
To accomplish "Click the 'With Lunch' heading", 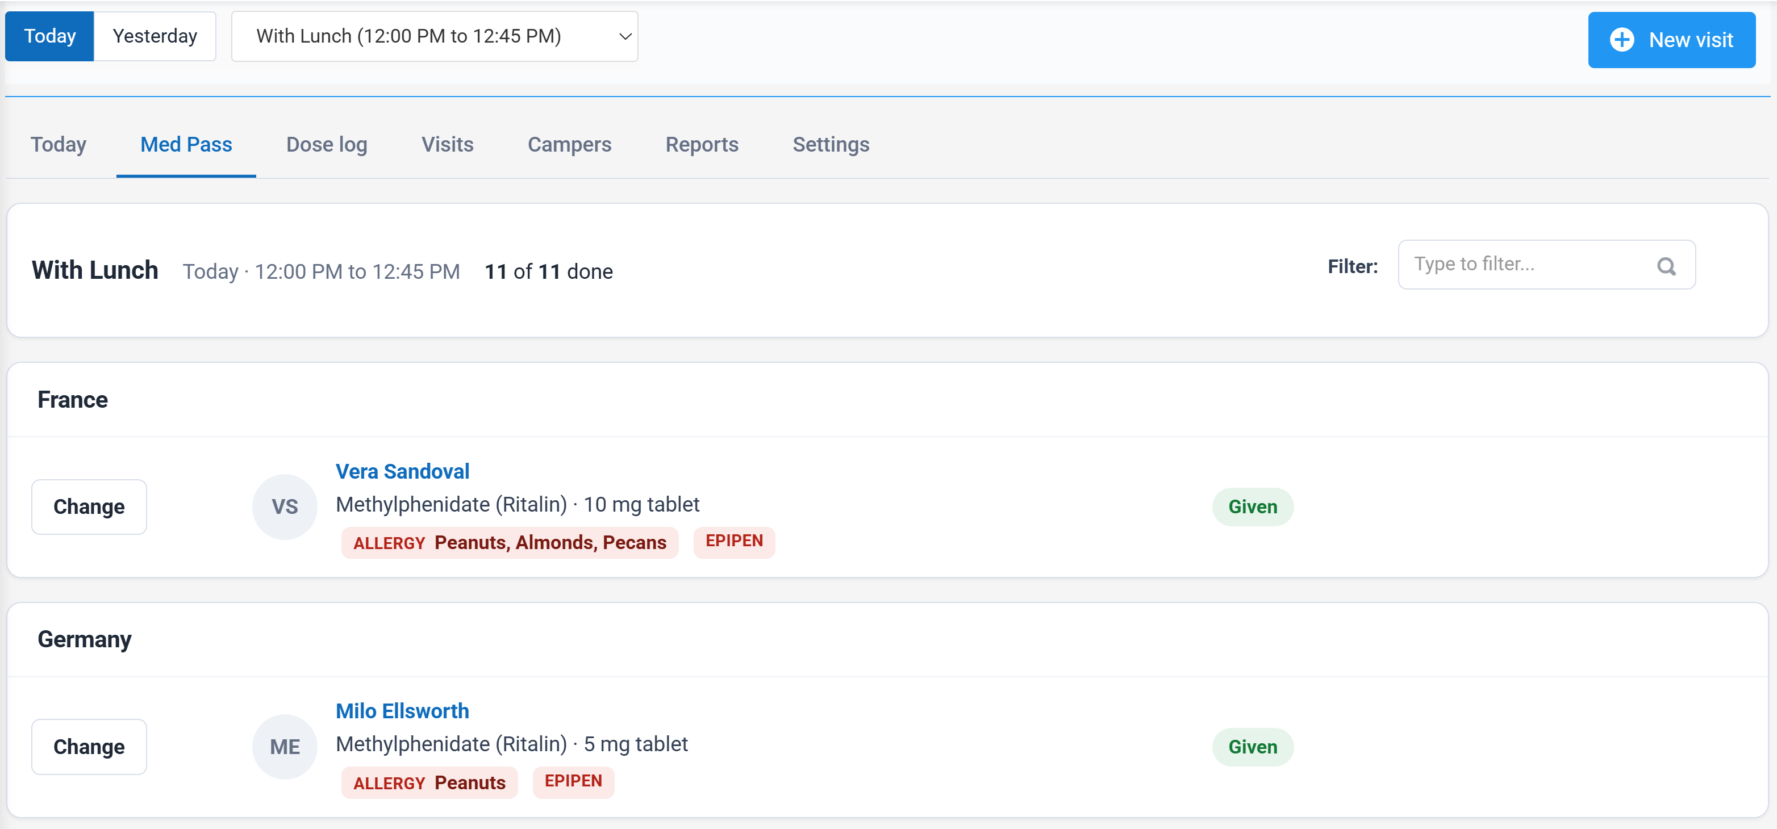I will [95, 270].
